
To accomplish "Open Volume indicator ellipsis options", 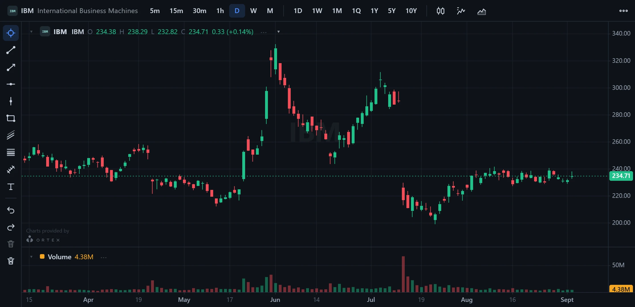I will tap(103, 257).
